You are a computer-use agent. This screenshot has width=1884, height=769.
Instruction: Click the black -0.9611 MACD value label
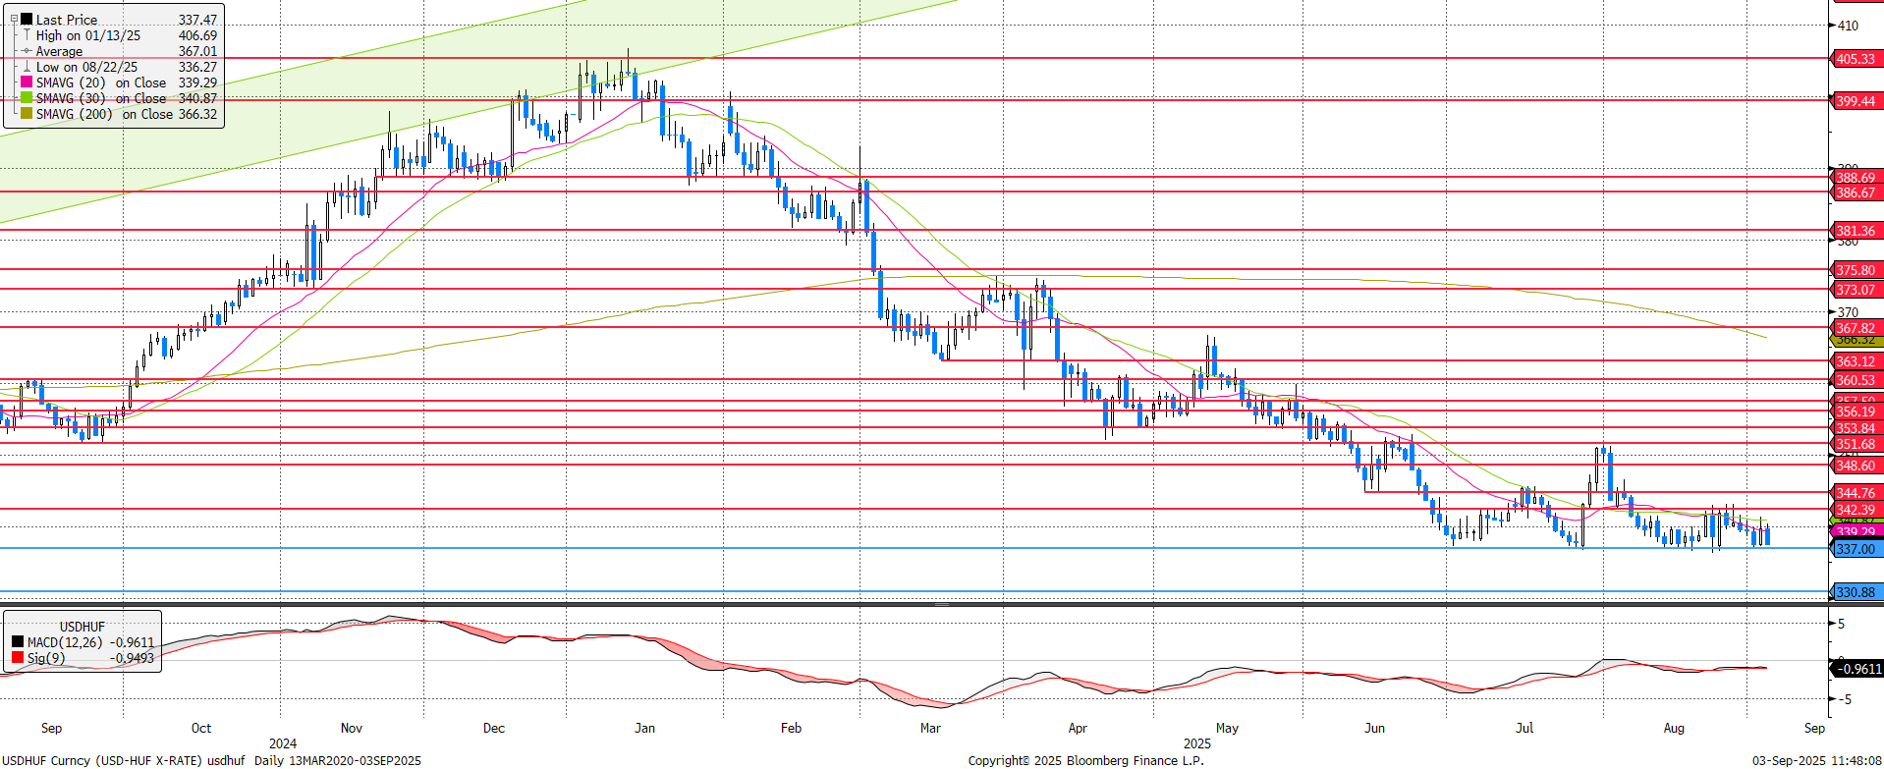click(x=1857, y=669)
